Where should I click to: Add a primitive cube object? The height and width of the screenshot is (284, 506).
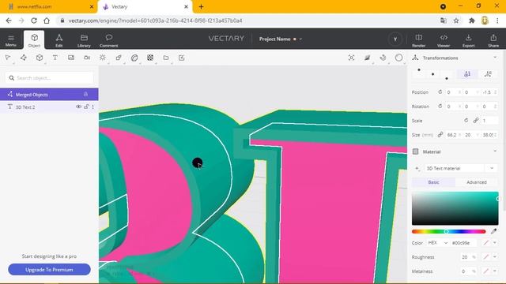click(40, 58)
